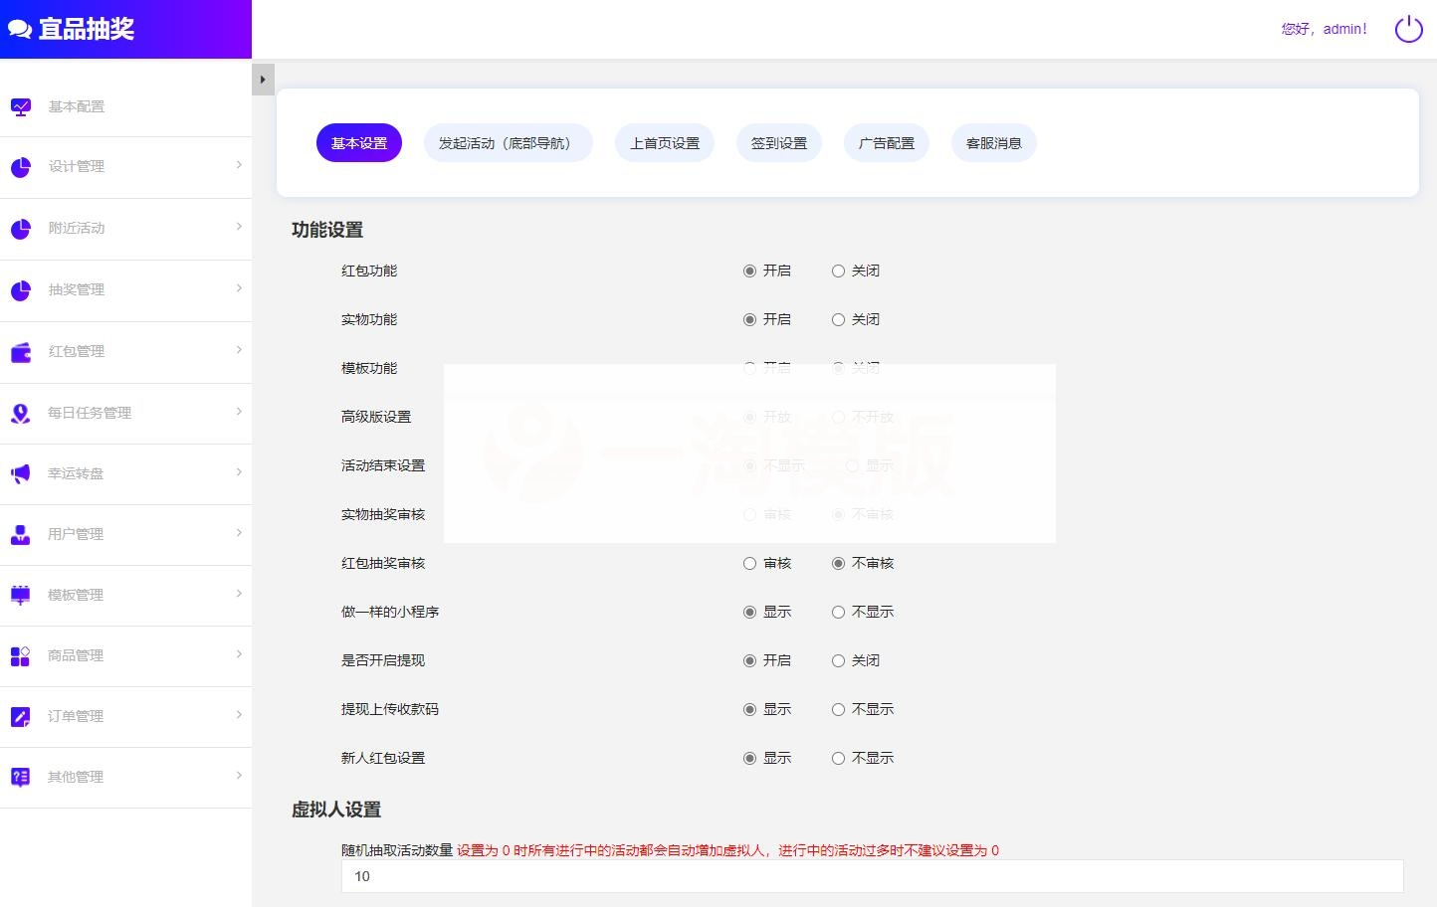Viewport: 1437px width, 907px height.
Task: Click the 幸运转盘 megaphone icon
Action: (21, 473)
